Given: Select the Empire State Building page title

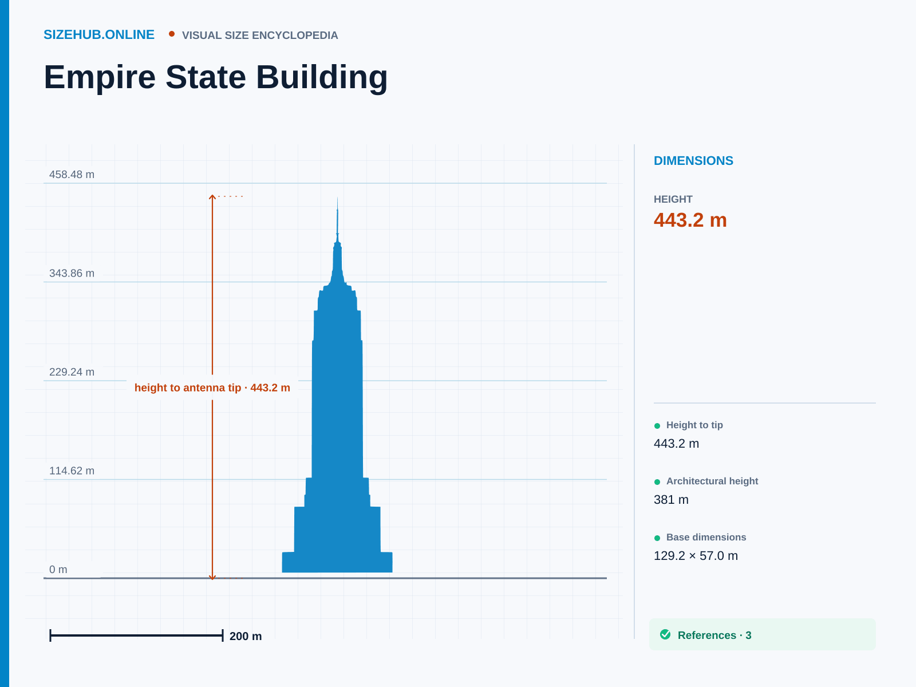Looking at the screenshot, I should click(216, 77).
